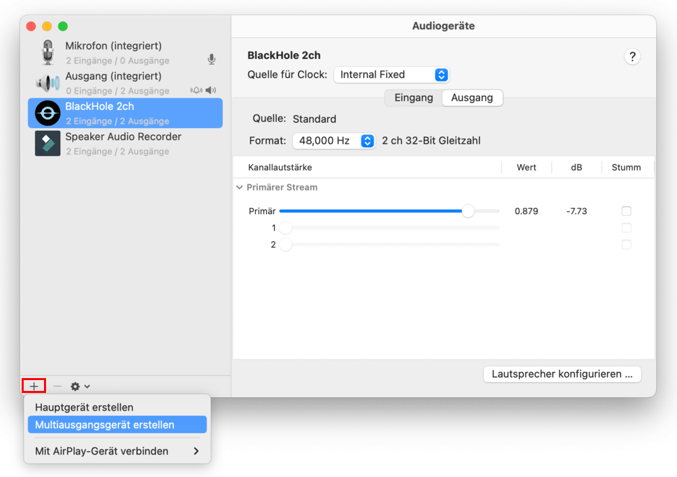Image resolution: width=677 pixels, height=477 pixels.
Task: Click the BlackHole 2ch circular icon
Action: [48, 113]
